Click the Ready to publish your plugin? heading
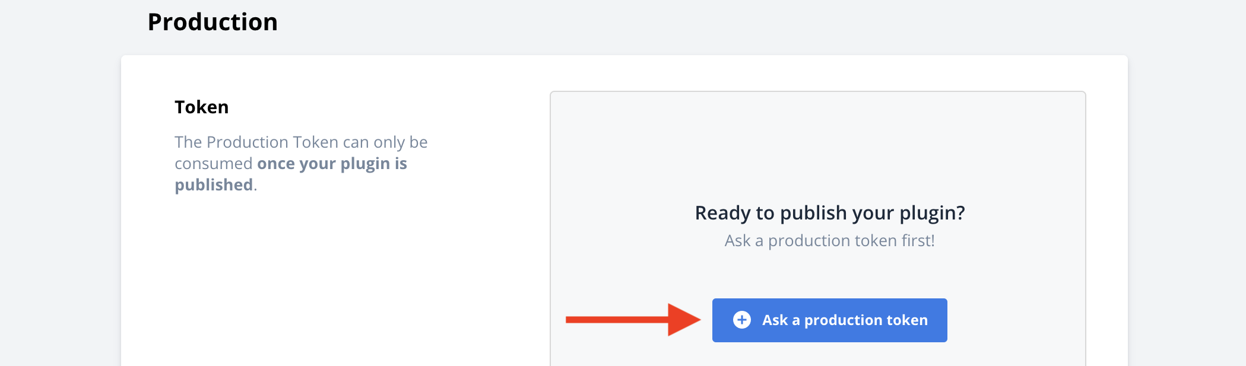Screen dimensions: 1246x366 tap(829, 213)
